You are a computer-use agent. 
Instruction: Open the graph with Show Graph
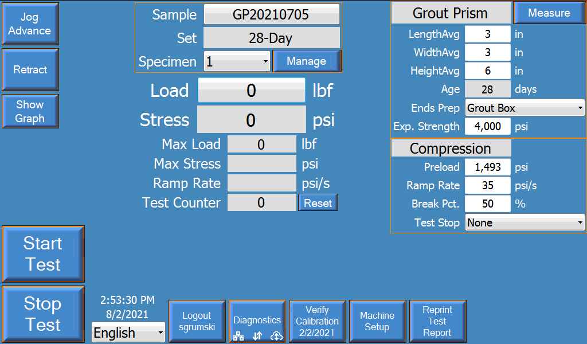(x=30, y=111)
